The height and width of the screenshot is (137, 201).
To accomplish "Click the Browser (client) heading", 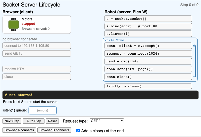I will pyautogui.click(x=18, y=12).
